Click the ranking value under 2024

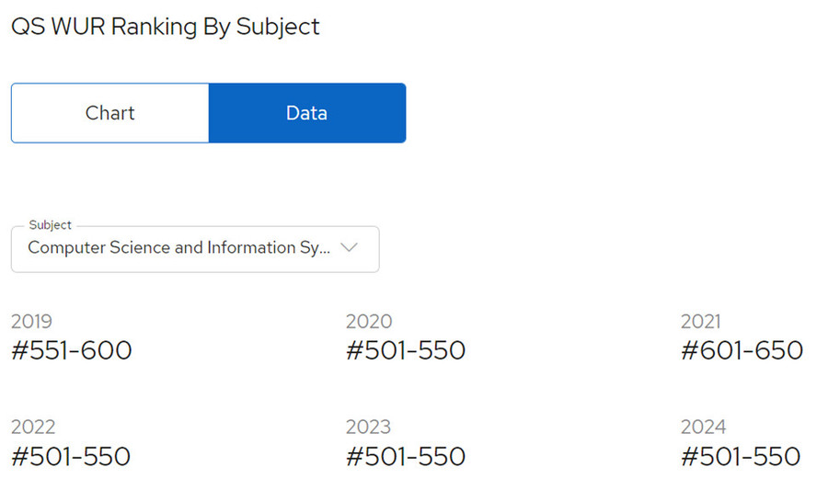[x=741, y=456]
